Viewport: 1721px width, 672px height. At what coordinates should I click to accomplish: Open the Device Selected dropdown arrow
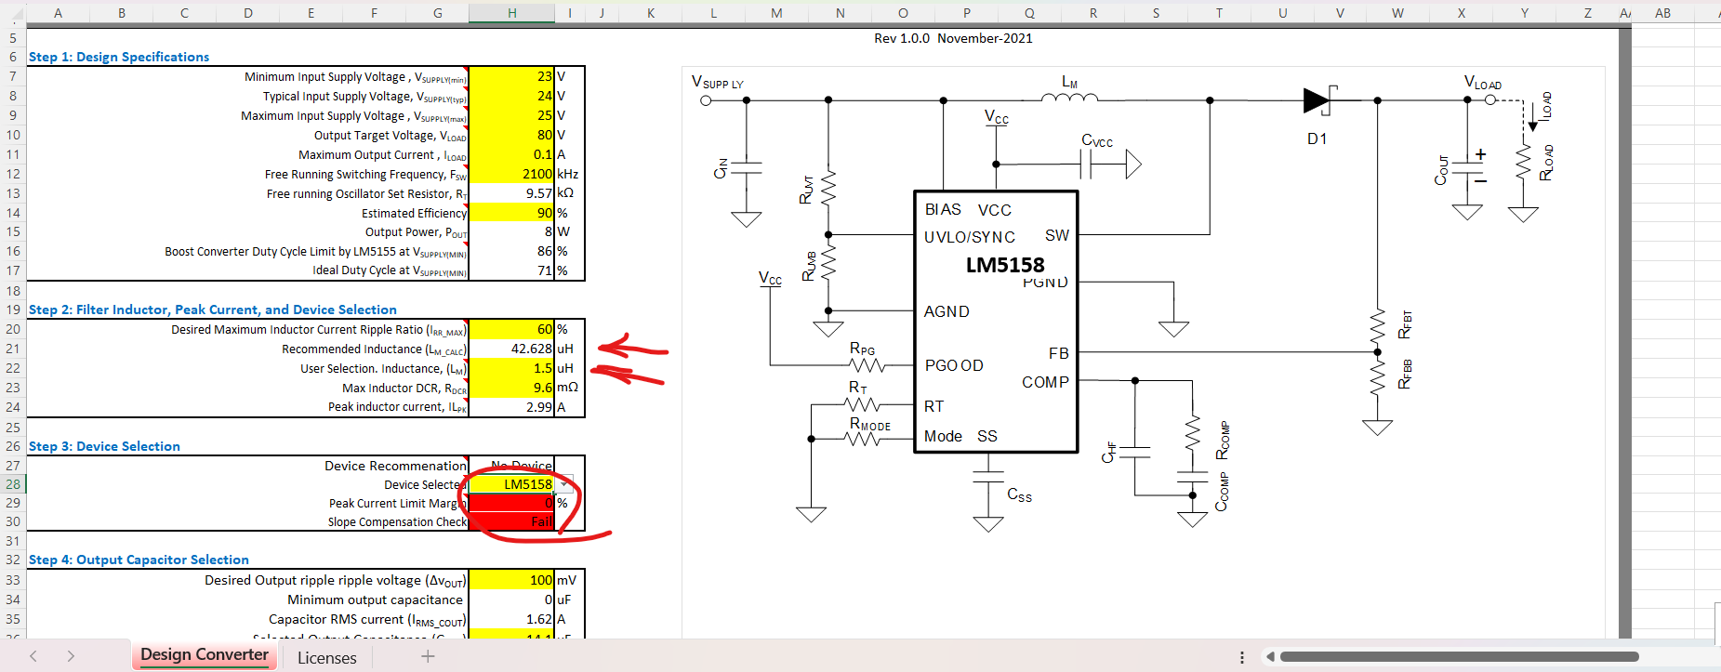click(564, 484)
